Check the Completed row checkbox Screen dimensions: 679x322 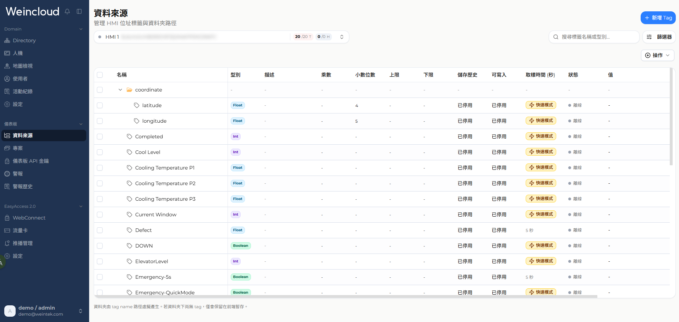point(100,137)
